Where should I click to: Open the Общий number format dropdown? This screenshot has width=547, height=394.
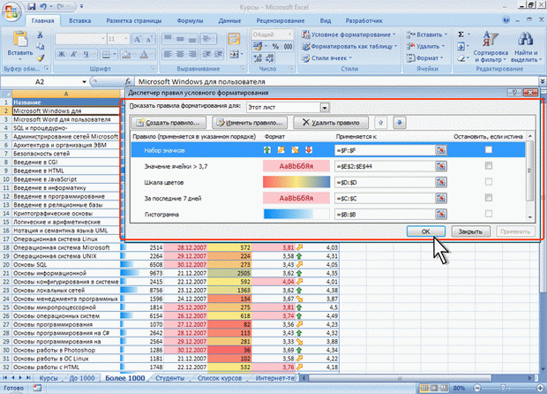point(289,34)
